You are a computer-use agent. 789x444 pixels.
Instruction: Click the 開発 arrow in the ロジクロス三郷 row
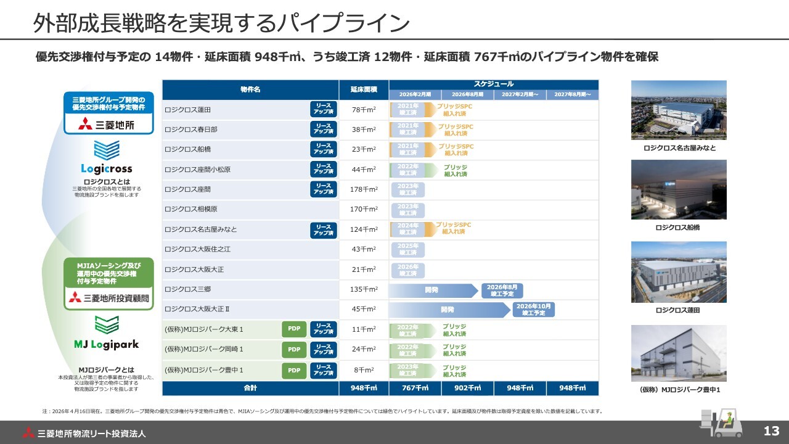432,290
